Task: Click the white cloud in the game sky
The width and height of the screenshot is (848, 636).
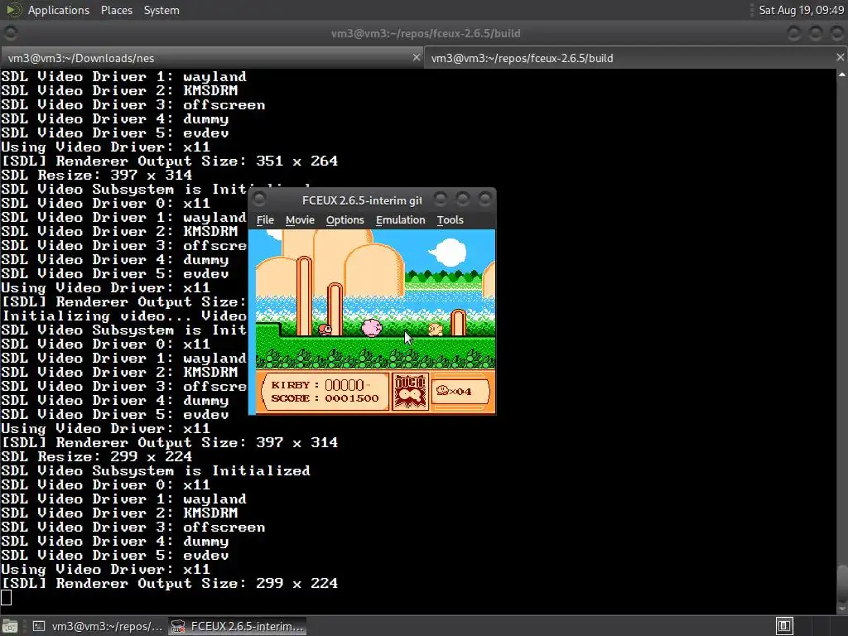Action: tap(448, 252)
